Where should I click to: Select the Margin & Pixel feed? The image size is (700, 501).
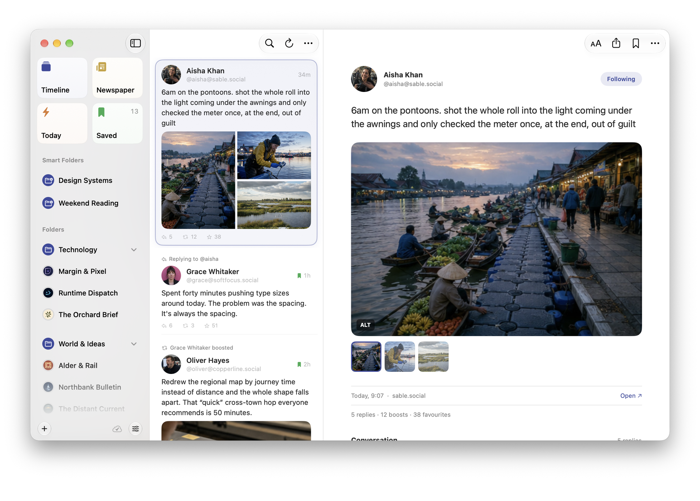tap(90, 271)
